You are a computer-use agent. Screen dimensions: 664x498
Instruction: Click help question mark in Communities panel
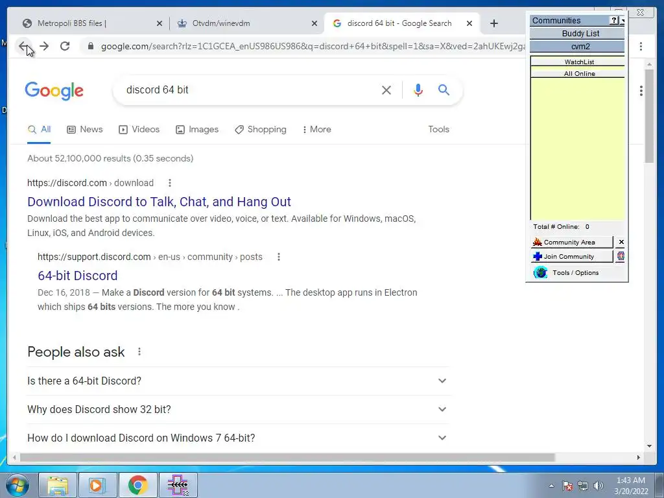(614, 20)
